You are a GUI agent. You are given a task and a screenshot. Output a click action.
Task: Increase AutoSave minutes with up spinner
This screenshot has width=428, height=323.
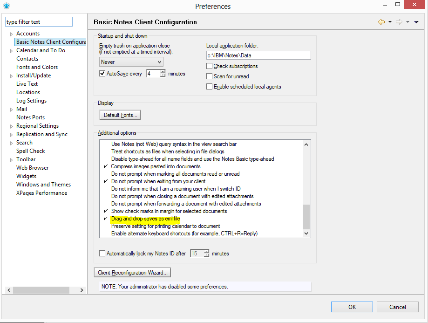point(163,72)
